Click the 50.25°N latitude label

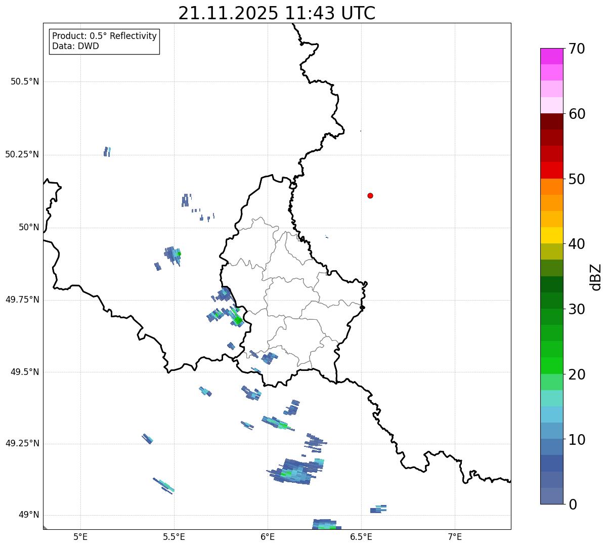click(22, 154)
